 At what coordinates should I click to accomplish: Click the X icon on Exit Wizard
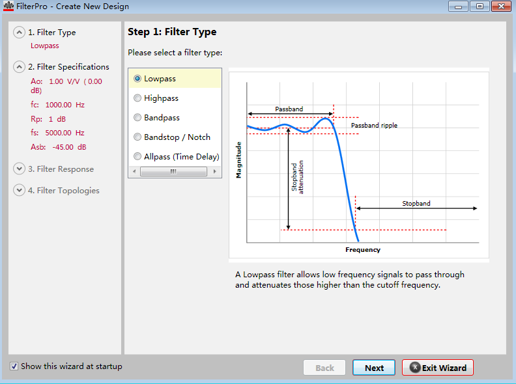(x=415, y=367)
